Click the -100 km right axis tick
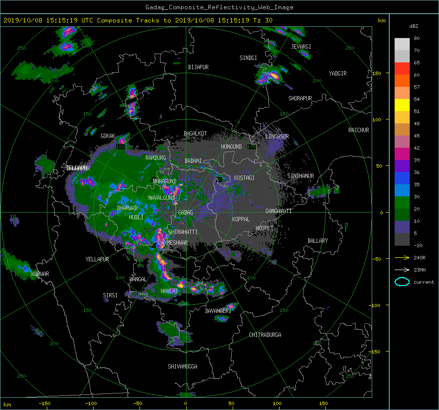The height and width of the screenshot is (410, 439). click(x=376, y=305)
